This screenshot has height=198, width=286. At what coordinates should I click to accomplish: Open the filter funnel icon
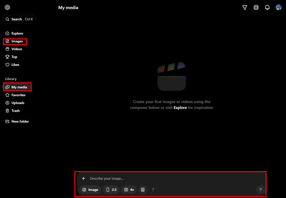(x=245, y=7)
